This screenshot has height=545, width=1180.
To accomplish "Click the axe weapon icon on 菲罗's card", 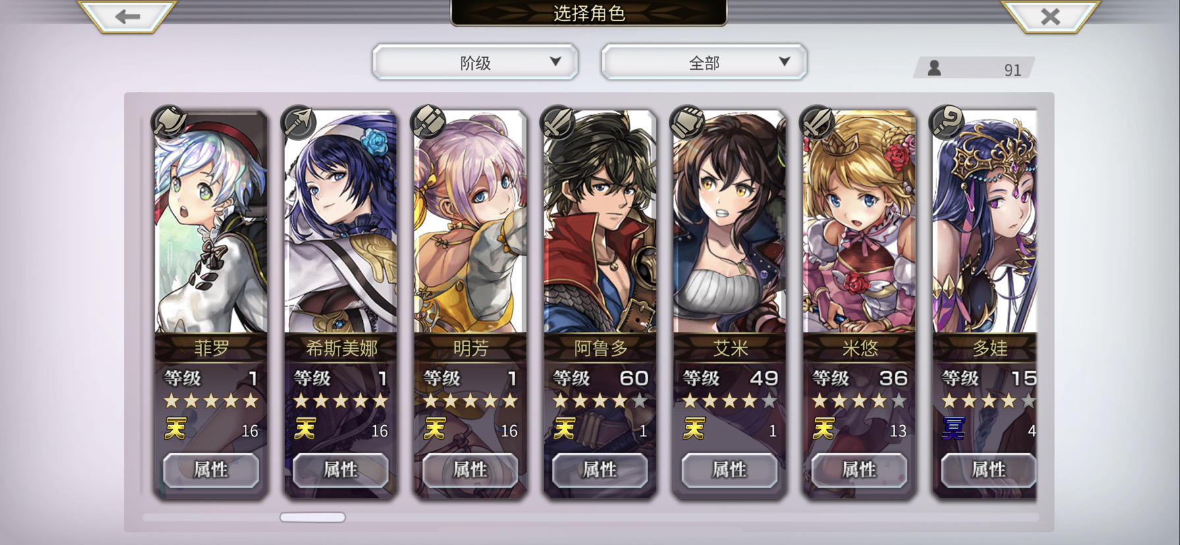I will pyautogui.click(x=169, y=121).
